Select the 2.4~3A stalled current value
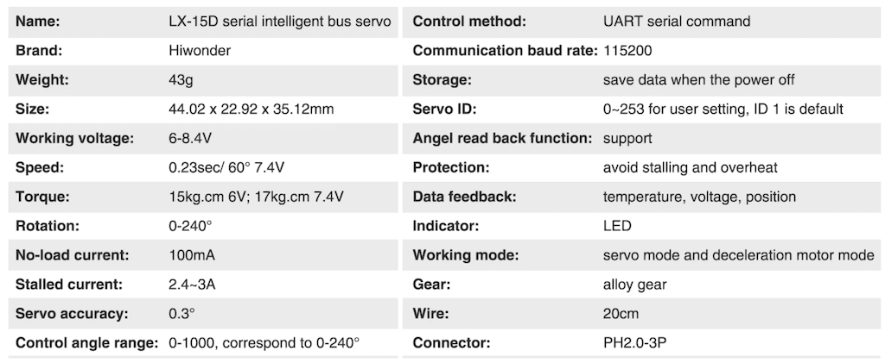The height and width of the screenshot is (363, 885). (x=194, y=285)
